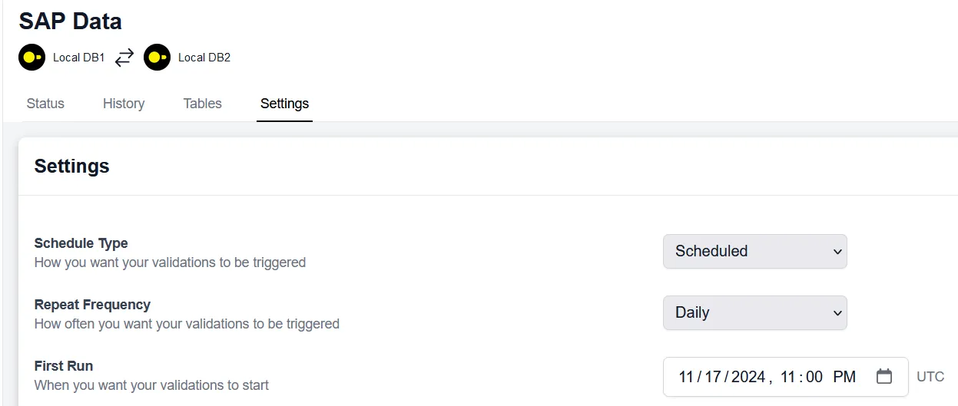This screenshot has width=958, height=406.
Task: Switch to the Status tab
Action: click(45, 104)
